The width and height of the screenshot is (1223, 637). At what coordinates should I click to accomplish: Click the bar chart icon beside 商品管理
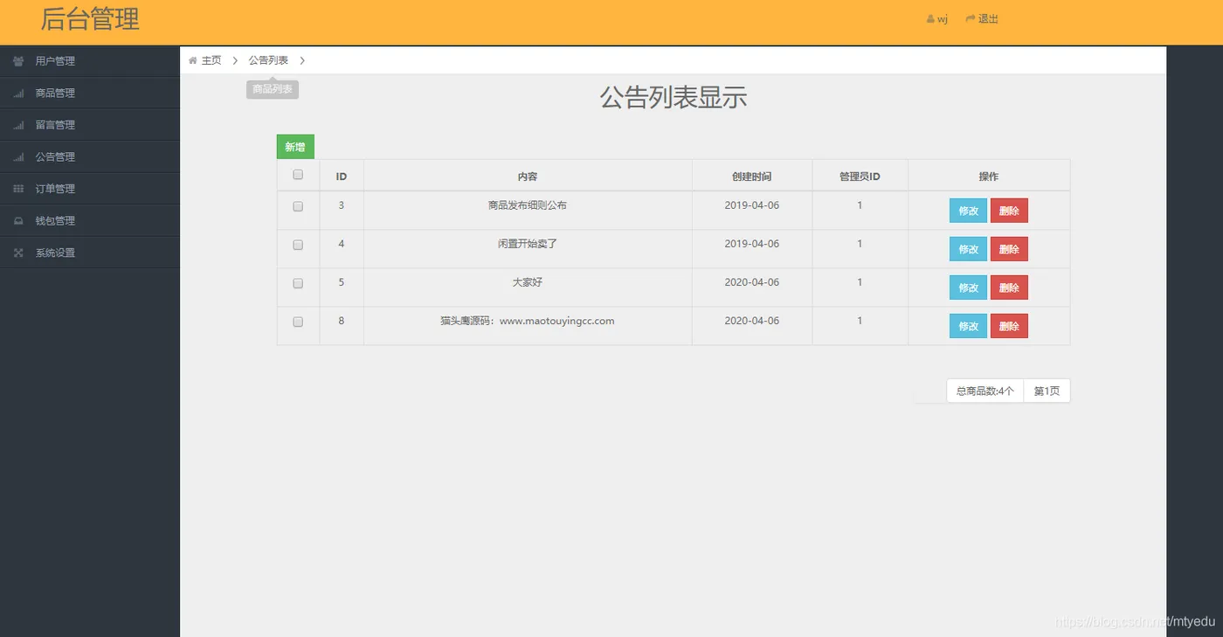(18, 93)
